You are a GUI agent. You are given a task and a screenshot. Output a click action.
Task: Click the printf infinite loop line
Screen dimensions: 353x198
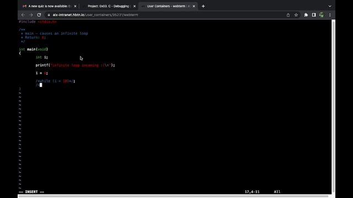click(x=75, y=65)
